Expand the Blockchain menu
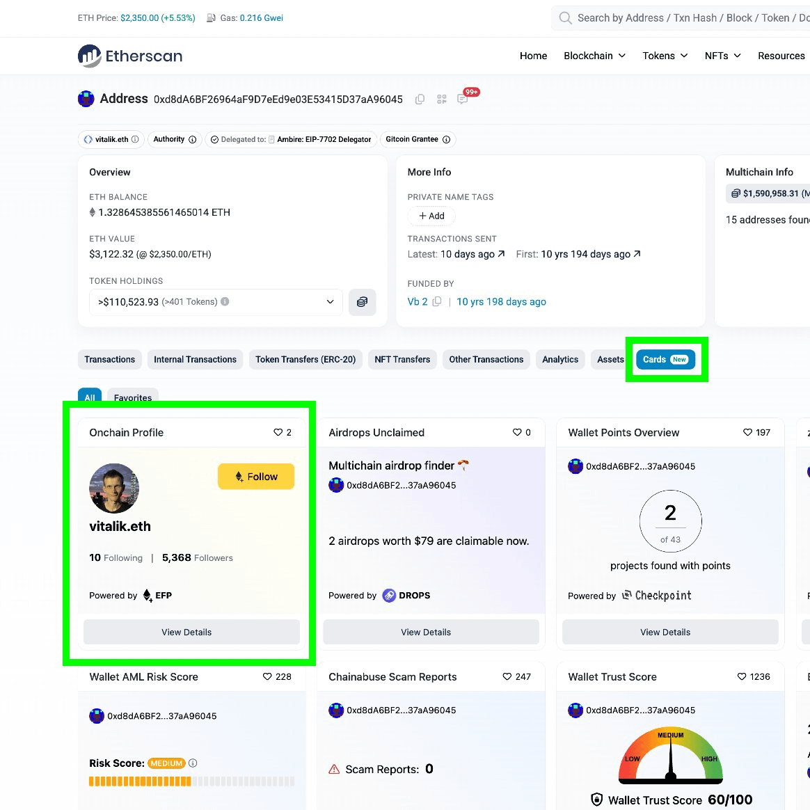Image resolution: width=810 pixels, height=810 pixels. click(x=594, y=56)
